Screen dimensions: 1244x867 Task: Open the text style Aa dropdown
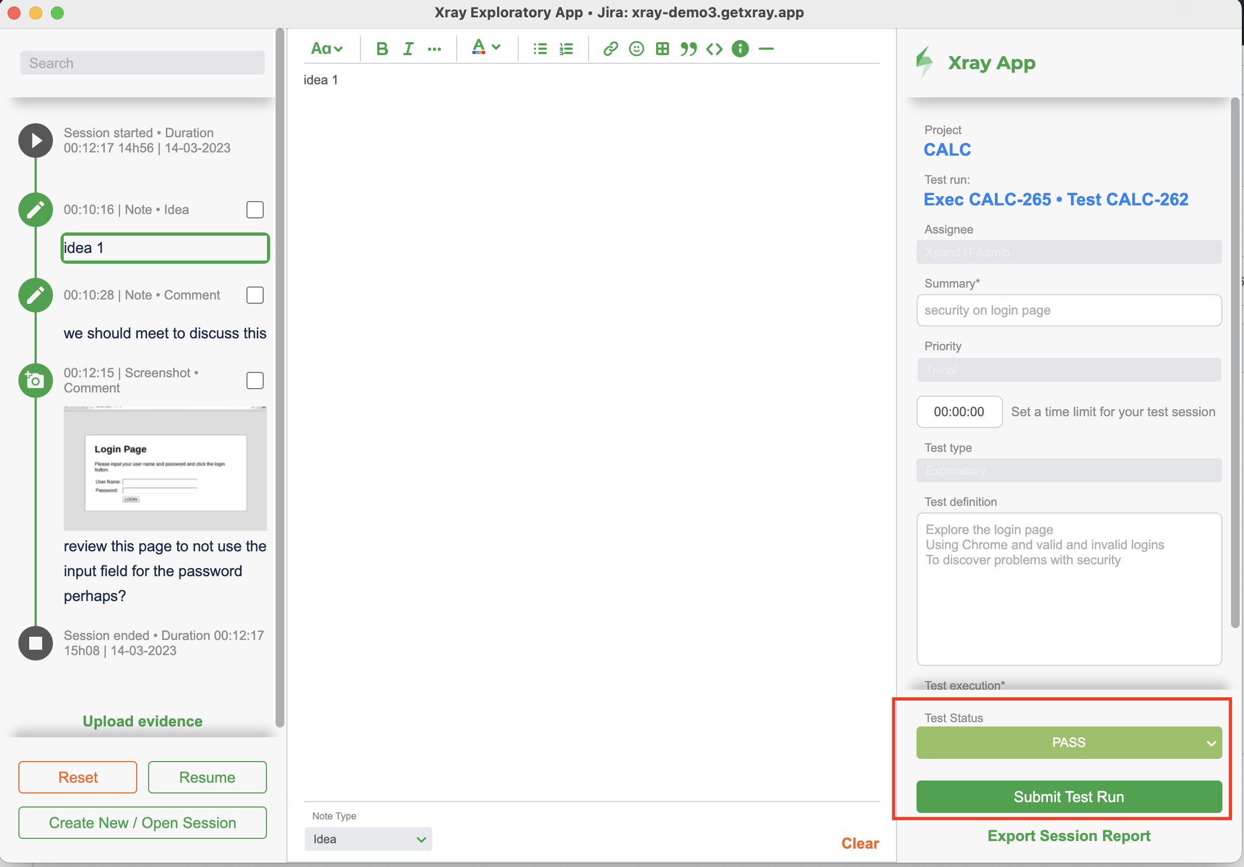pos(327,49)
